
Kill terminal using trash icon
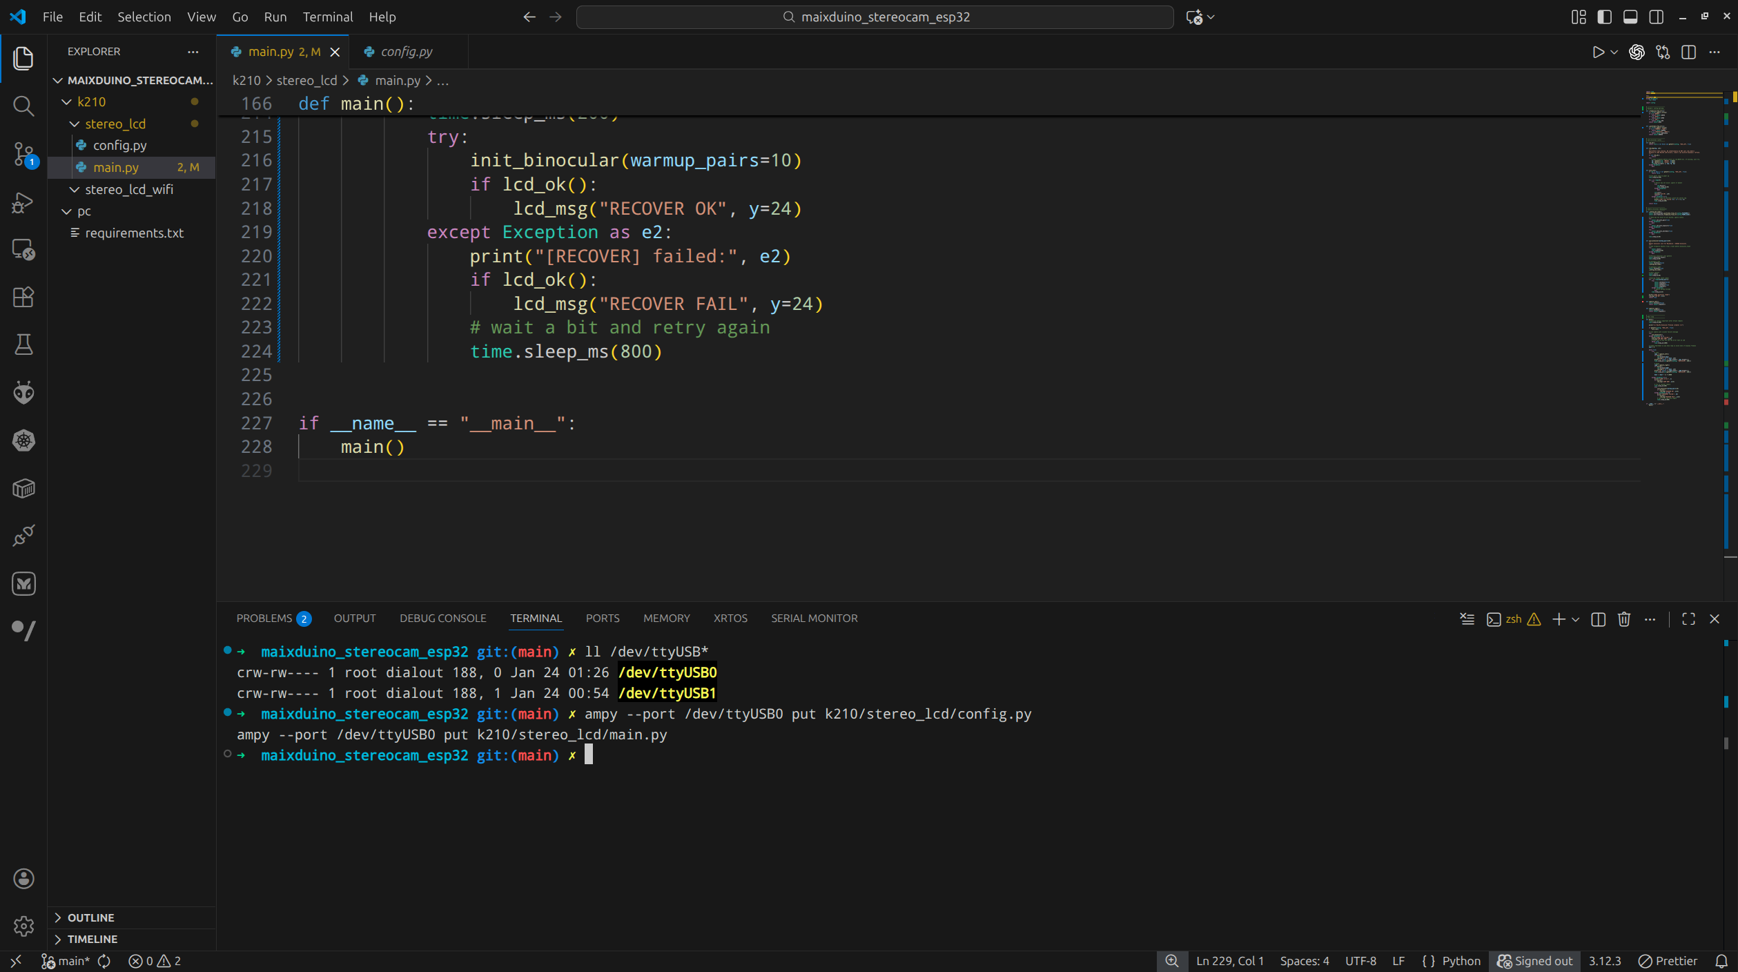(x=1624, y=619)
